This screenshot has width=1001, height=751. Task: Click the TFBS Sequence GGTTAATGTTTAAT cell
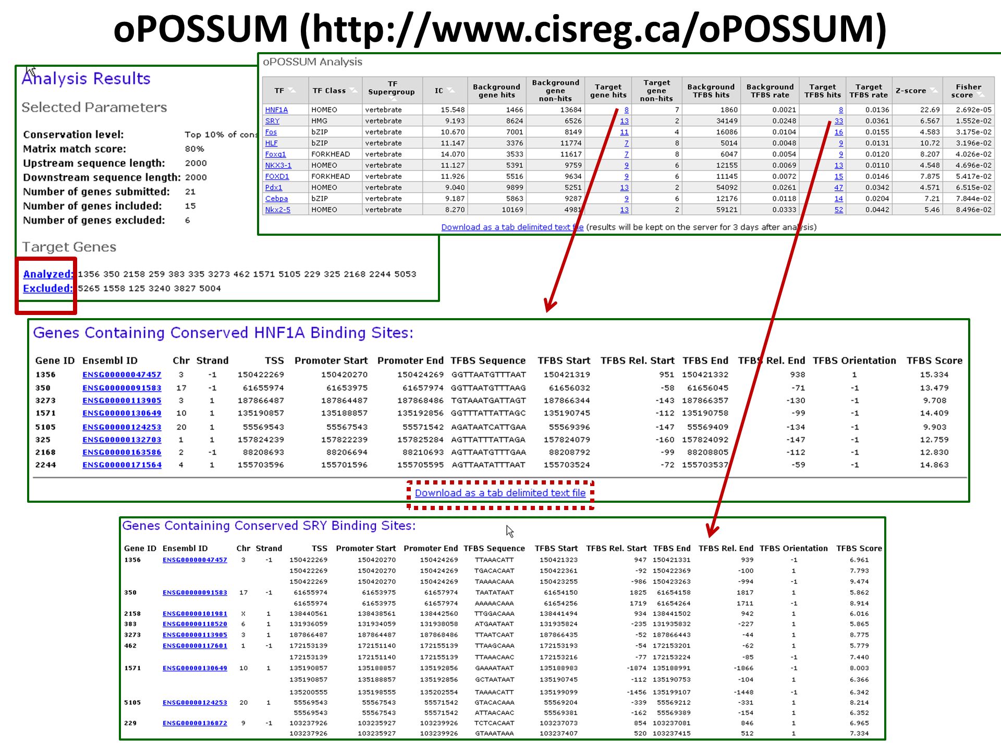pos(489,375)
